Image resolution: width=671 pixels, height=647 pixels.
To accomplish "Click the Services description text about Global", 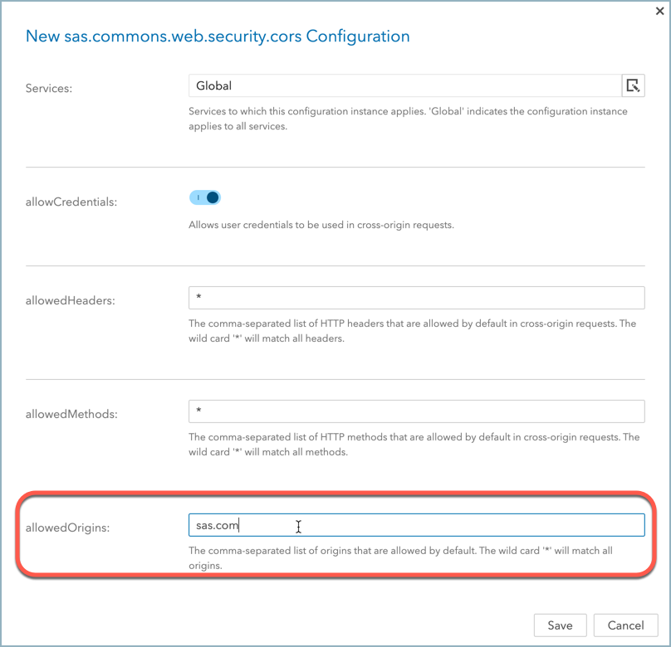I will (408, 119).
